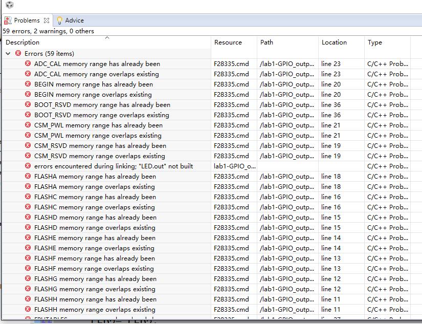The width and height of the screenshot is (422, 324).
Task: Click the '59 errors, 2 warnings, 0 others' summary
Action: (x=49, y=31)
